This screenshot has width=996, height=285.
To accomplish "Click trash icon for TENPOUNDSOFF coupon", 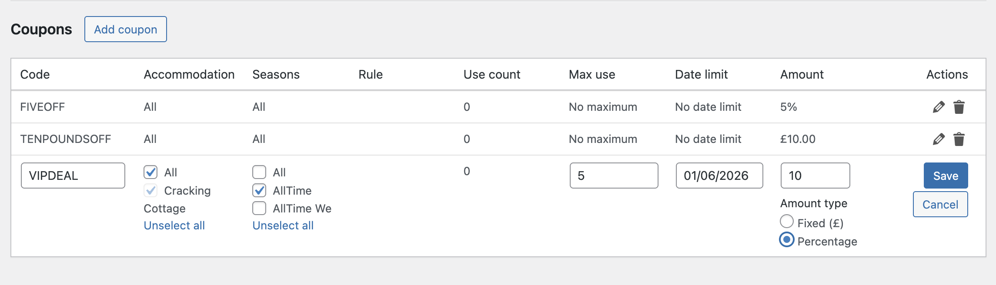I will pos(959,139).
